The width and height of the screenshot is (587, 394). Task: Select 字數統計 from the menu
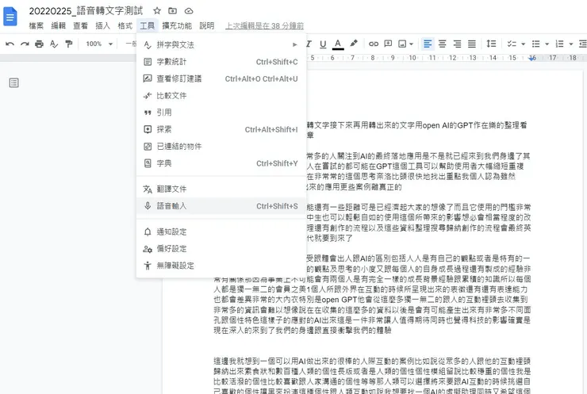coord(221,62)
